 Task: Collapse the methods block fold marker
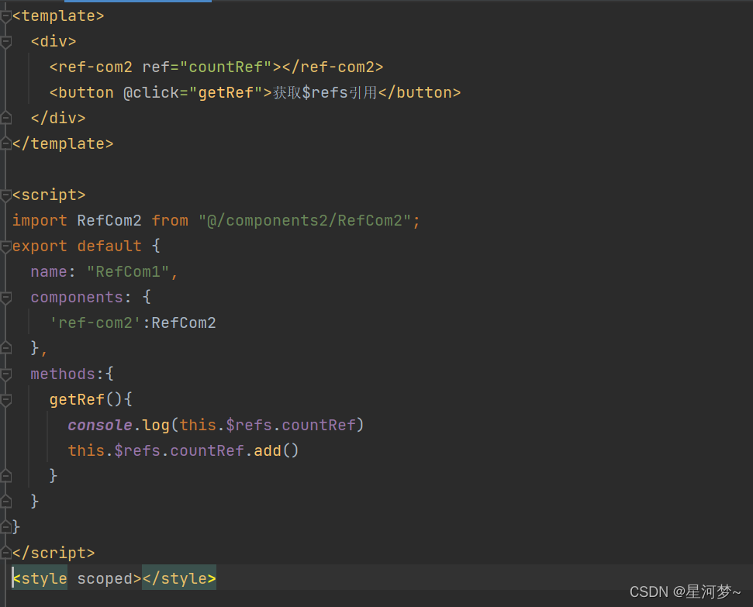[x=6, y=374]
